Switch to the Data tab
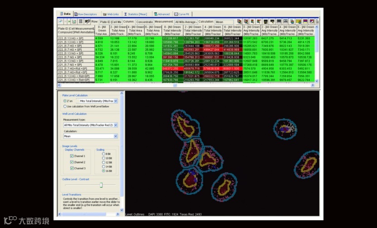 (x=65, y=14)
